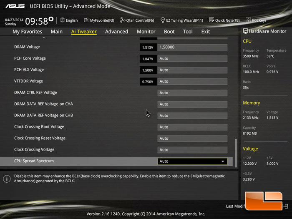The image size is (292, 219).
Task: Click the MyFavorite list icon
Action: point(86,20)
